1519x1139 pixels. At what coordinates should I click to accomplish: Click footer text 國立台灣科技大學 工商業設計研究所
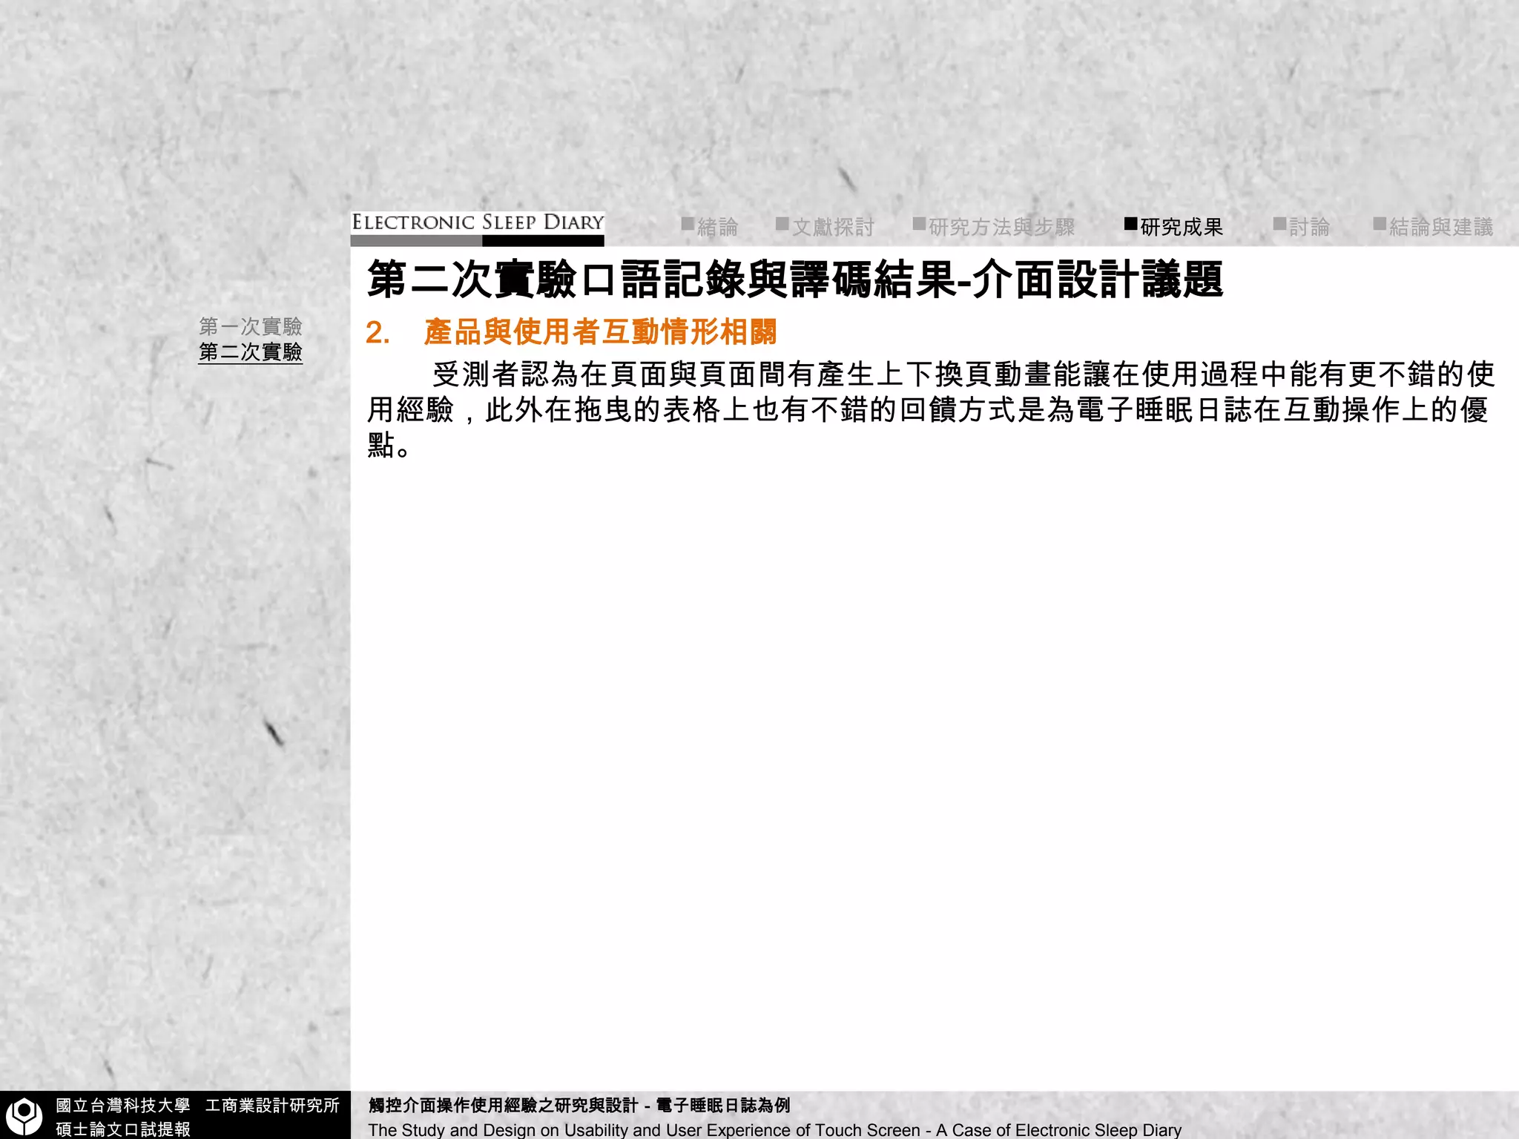(x=198, y=1106)
